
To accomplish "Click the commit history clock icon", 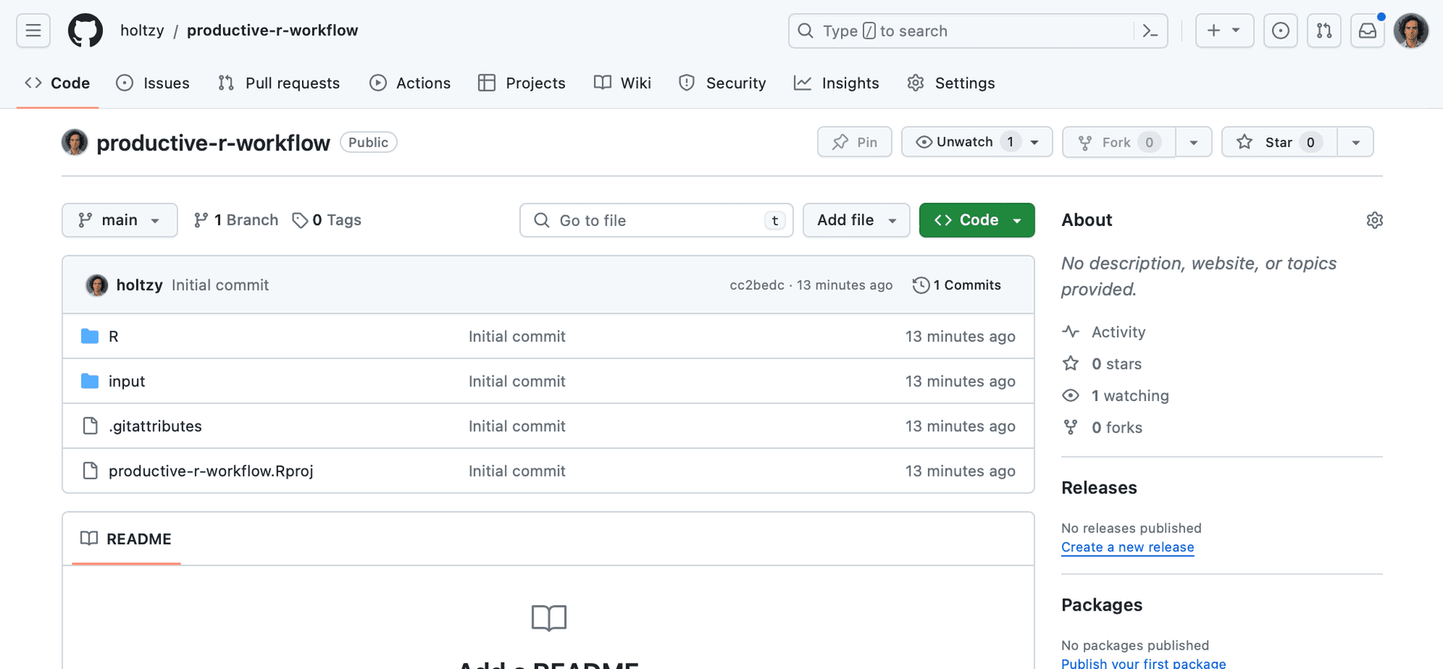I will pos(921,285).
